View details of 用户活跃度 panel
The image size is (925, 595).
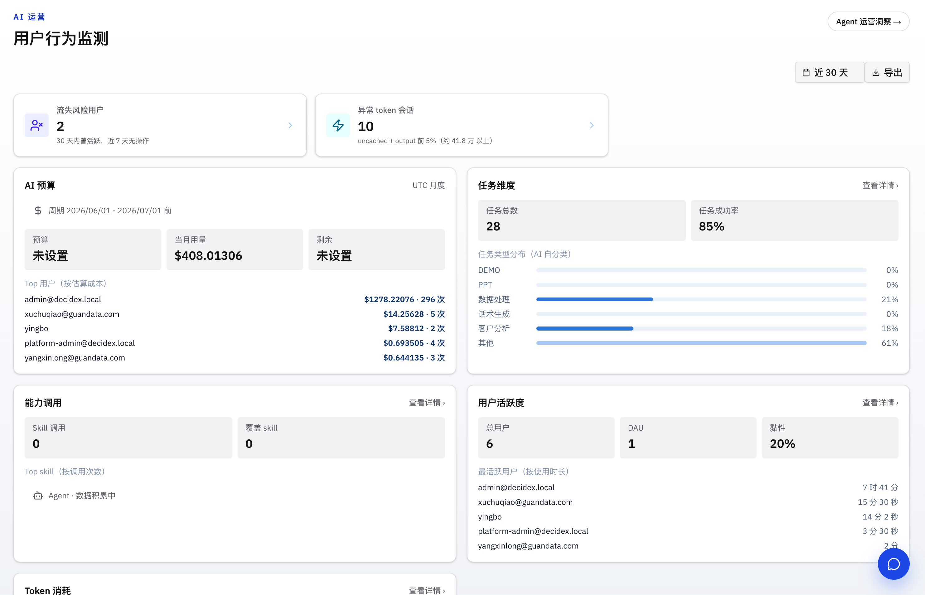[x=880, y=403]
